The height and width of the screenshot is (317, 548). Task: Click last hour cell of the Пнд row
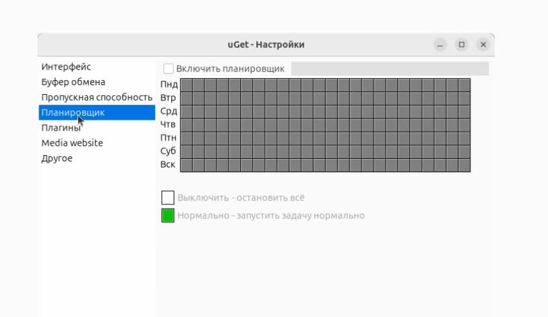click(x=465, y=85)
